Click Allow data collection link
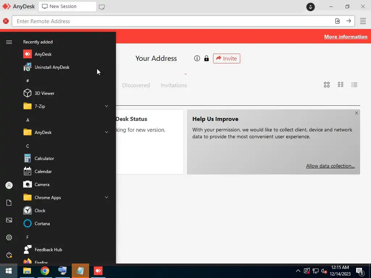This screenshot has width=371, height=278. [x=330, y=166]
